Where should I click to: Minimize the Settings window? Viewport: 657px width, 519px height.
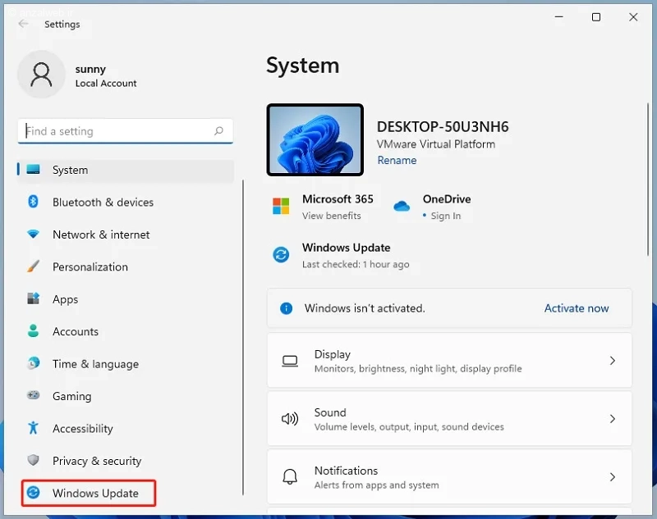coord(558,16)
